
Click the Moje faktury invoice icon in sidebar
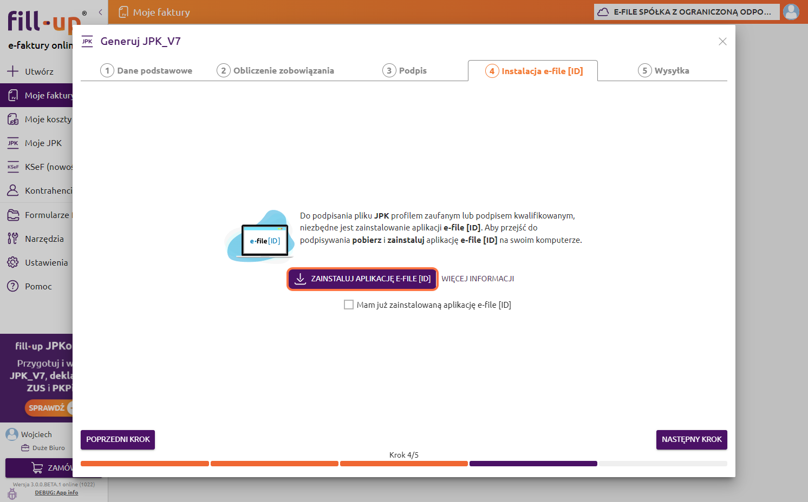pos(13,95)
